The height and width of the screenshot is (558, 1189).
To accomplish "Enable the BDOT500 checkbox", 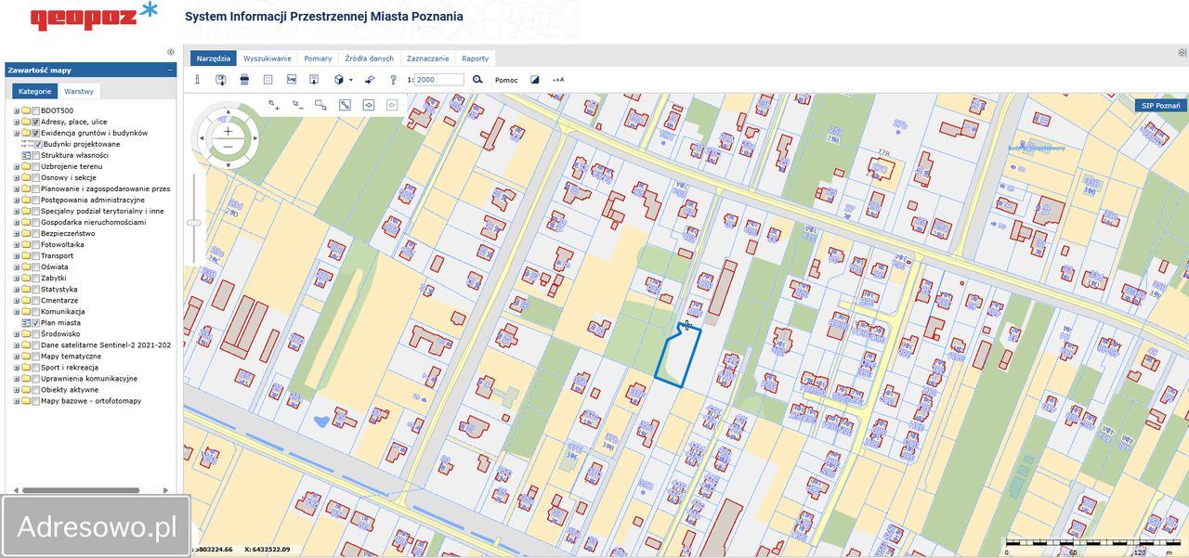I will tap(35, 110).
